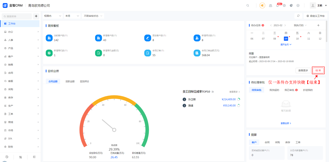Open the 我执行的 task filter dropdown
329x162 pixels.
[x=300, y=25]
